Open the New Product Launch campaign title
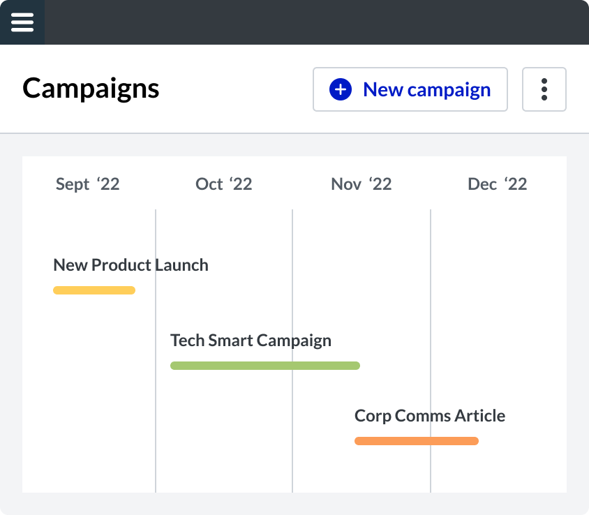 tap(131, 264)
